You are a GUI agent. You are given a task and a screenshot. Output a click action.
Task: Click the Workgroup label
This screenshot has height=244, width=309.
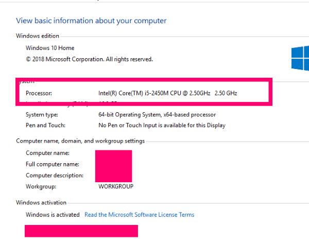click(41, 186)
